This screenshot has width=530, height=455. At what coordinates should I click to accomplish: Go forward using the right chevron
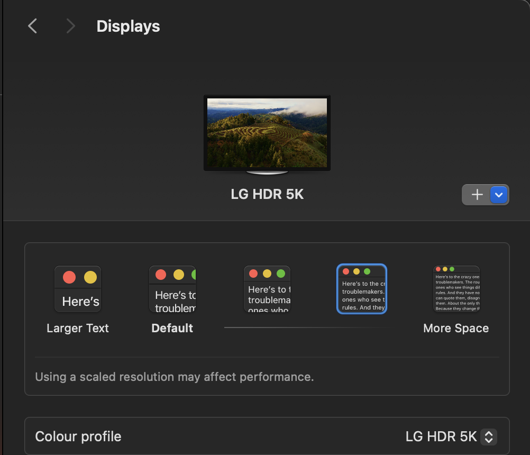70,26
